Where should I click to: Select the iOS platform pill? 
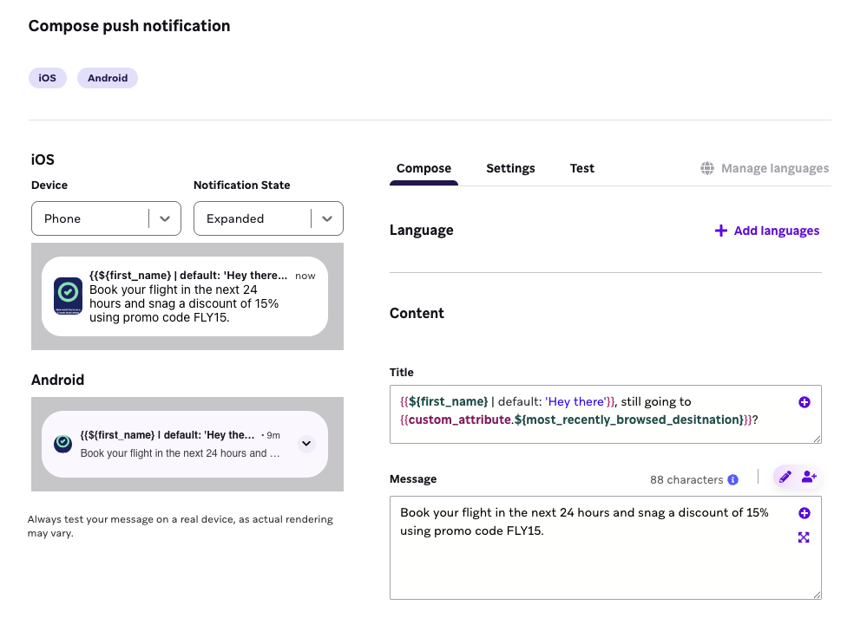[48, 78]
